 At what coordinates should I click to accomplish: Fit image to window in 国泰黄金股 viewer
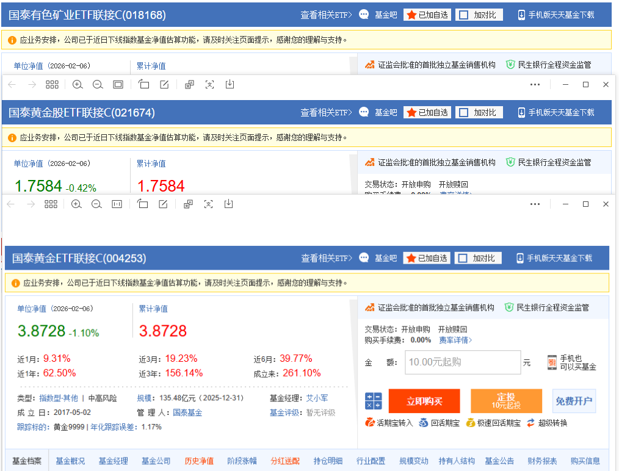[x=118, y=84]
